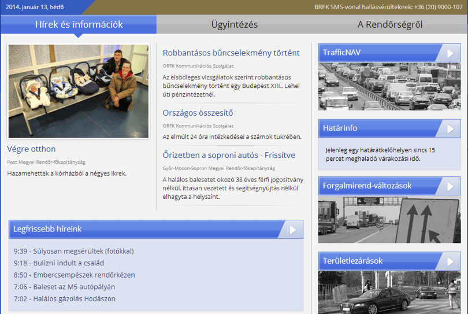Open the 9:39 Súlyosan megsérültek news item
Viewport: 468px width, 314px height.
point(74,252)
